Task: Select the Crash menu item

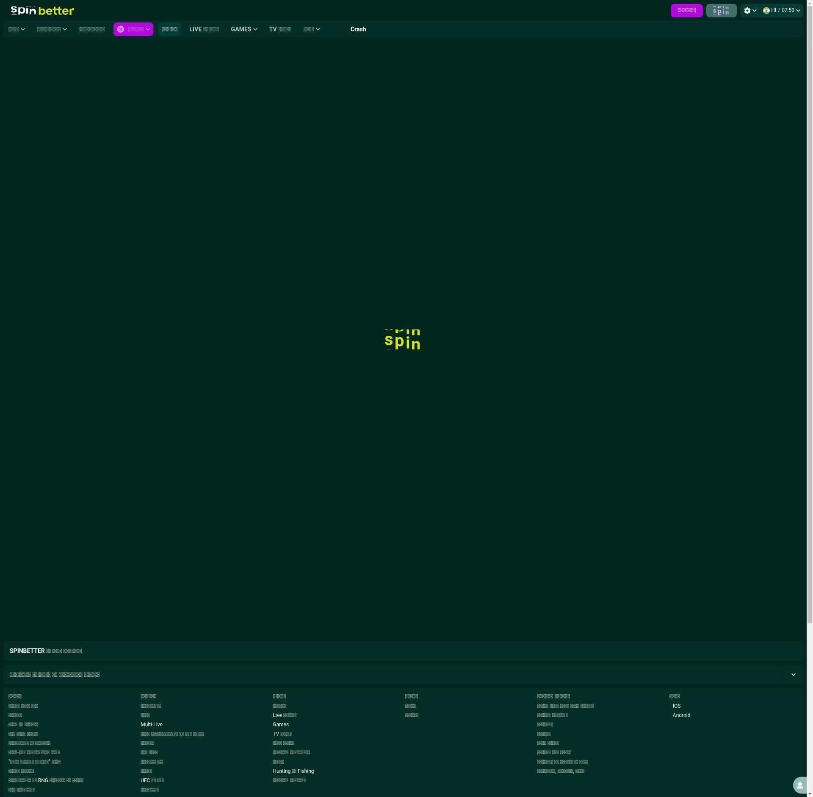Action: coord(358,29)
